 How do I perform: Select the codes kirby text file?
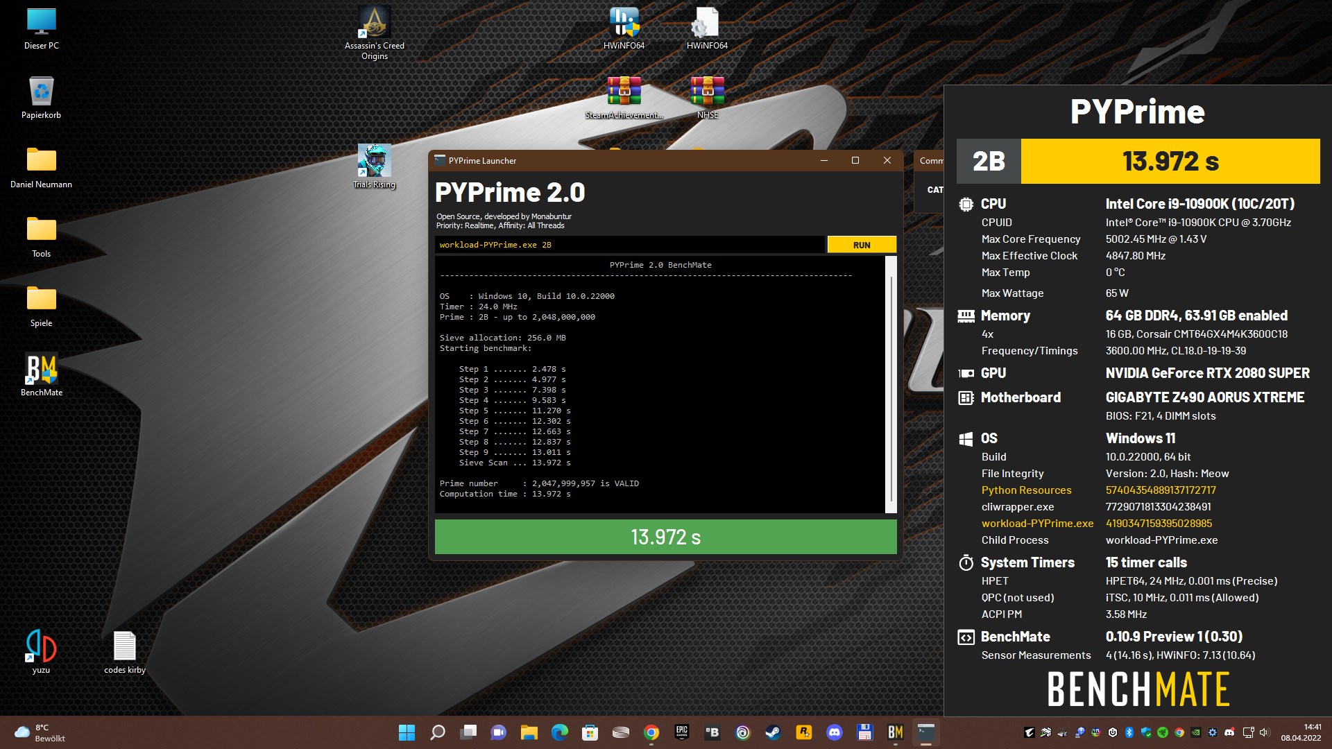pos(125,652)
